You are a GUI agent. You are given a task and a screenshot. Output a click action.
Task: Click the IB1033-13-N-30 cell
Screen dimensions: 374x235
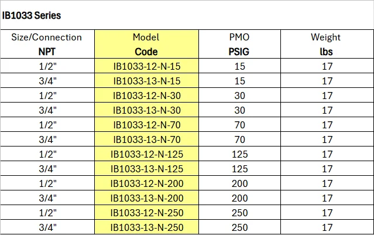(146, 110)
